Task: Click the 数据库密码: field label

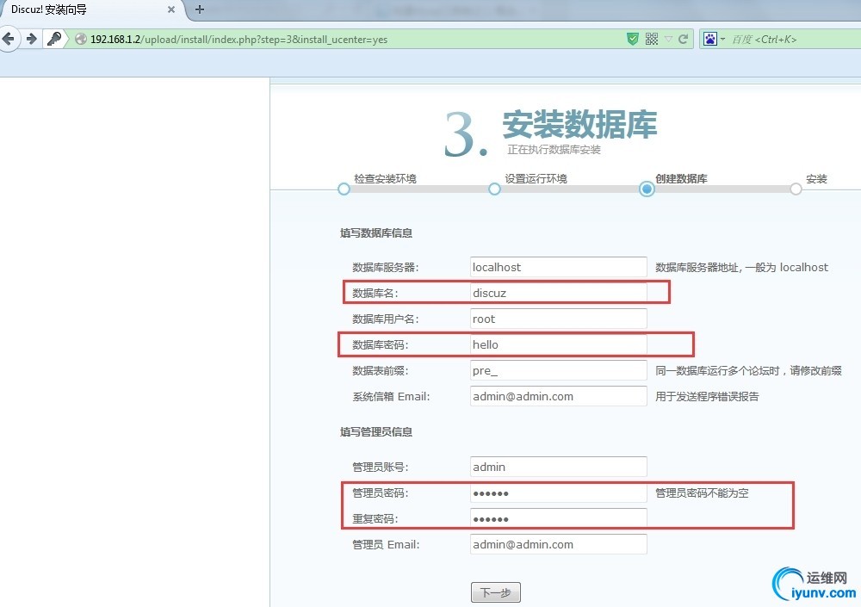Action: pos(381,344)
